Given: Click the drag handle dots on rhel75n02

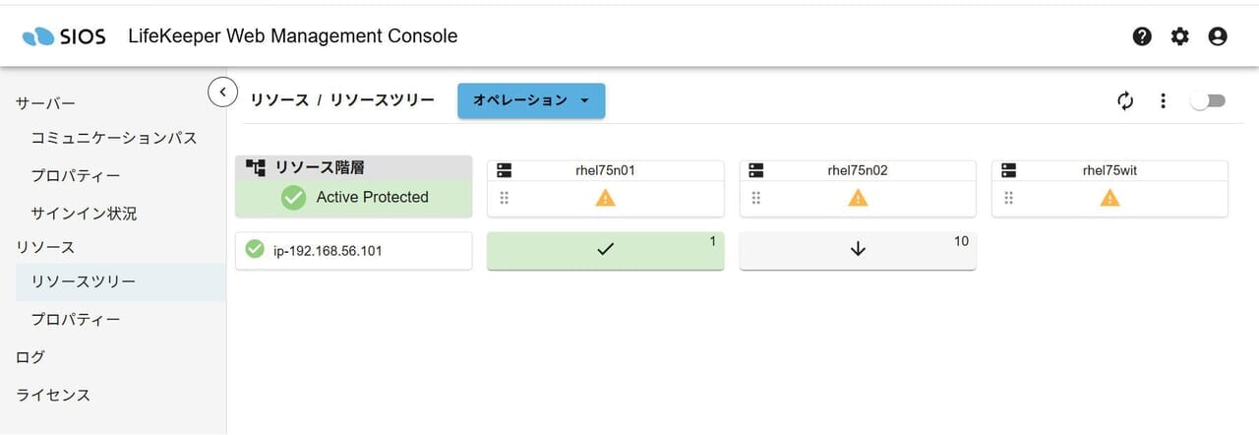Looking at the screenshot, I should tap(756, 198).
